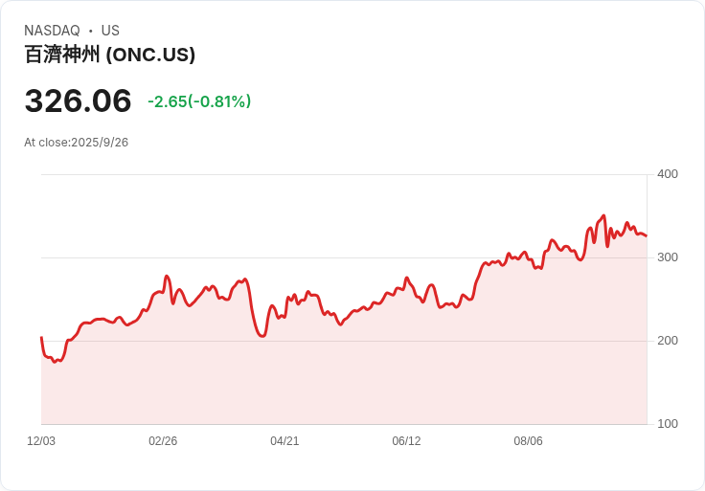Click the NASDAQ exchange label
The width and height of the screenshot is (705, 491).
tap(52, 31)
